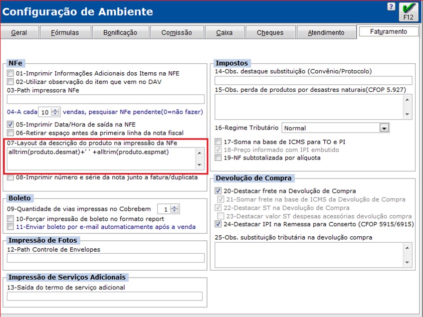Viewport: 423px width, 317px height.
Task: Check 17-Soma na base de ICMS option
Action: [218, 142]
